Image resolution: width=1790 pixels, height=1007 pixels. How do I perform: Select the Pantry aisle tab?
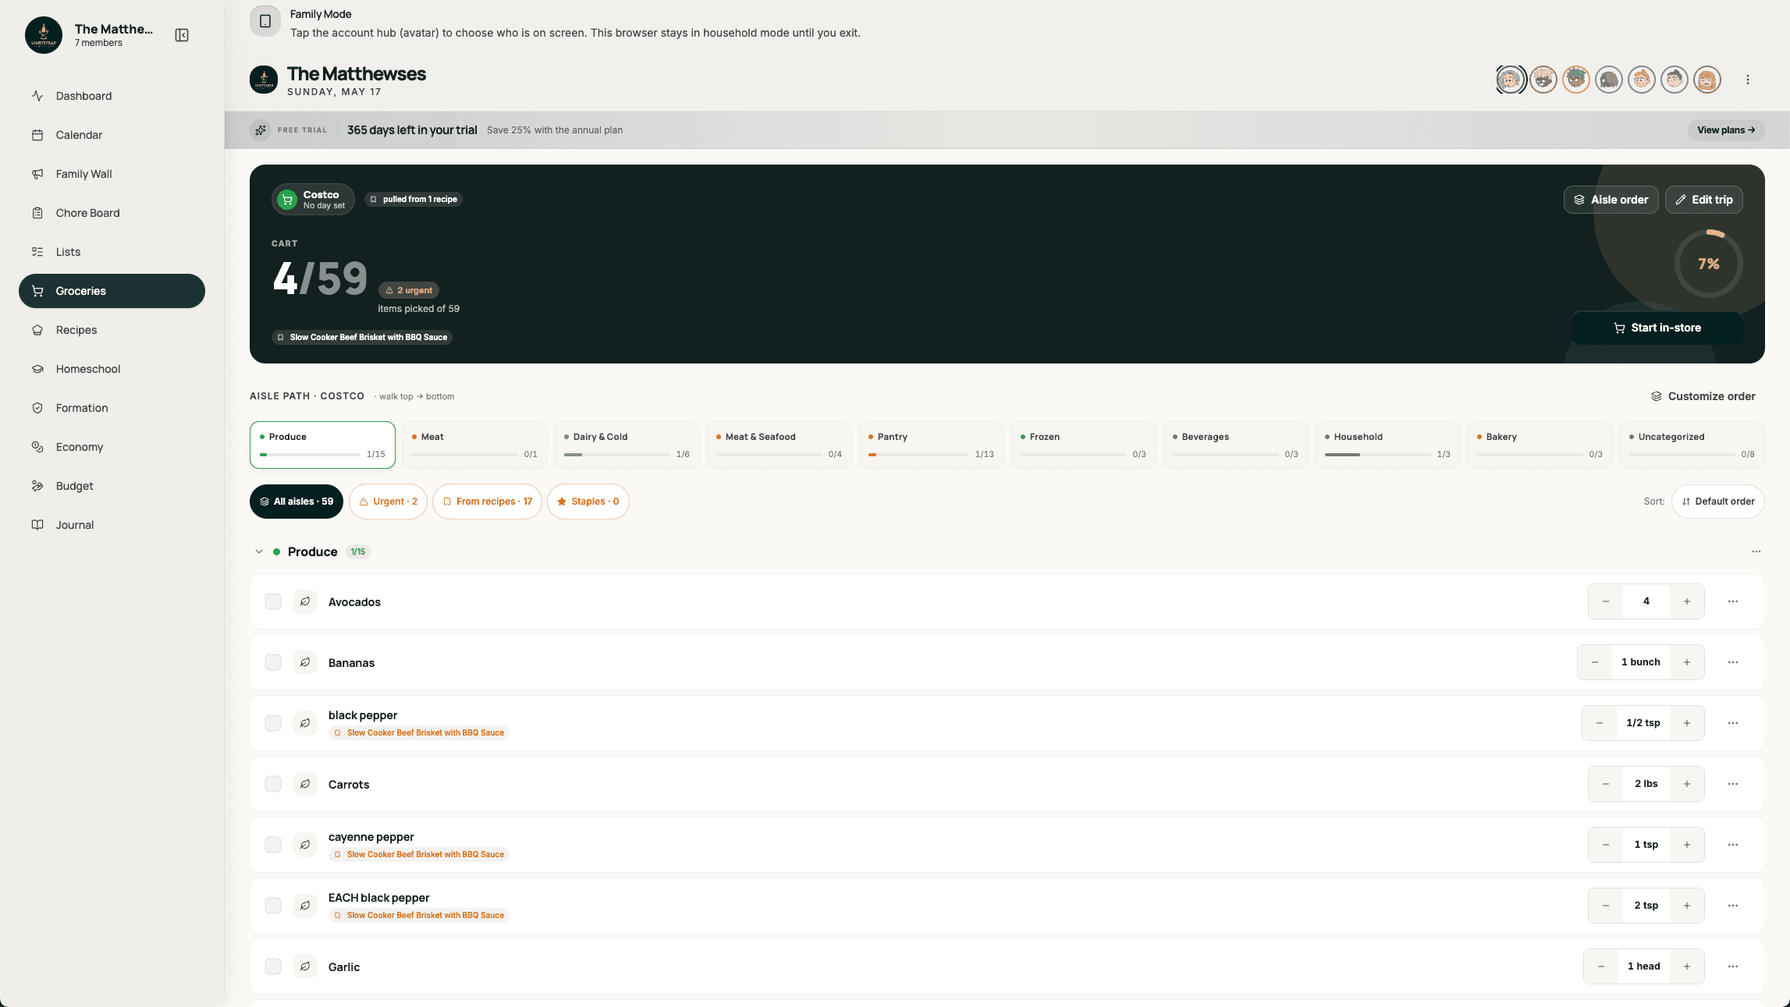coord(931,445)
